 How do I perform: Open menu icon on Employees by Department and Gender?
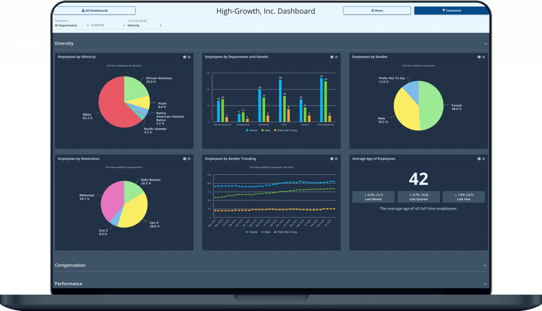click(x=336, y=57)
